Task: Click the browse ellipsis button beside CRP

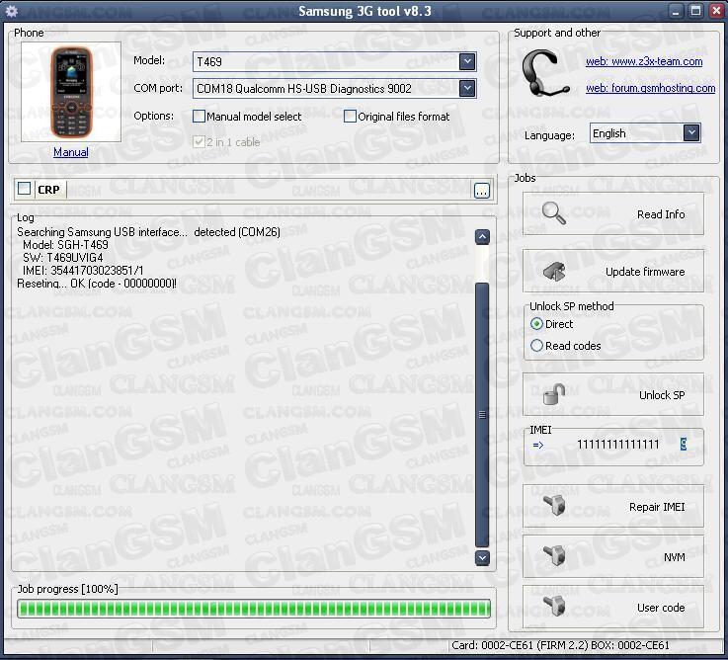Action: (x=482, y=191)
